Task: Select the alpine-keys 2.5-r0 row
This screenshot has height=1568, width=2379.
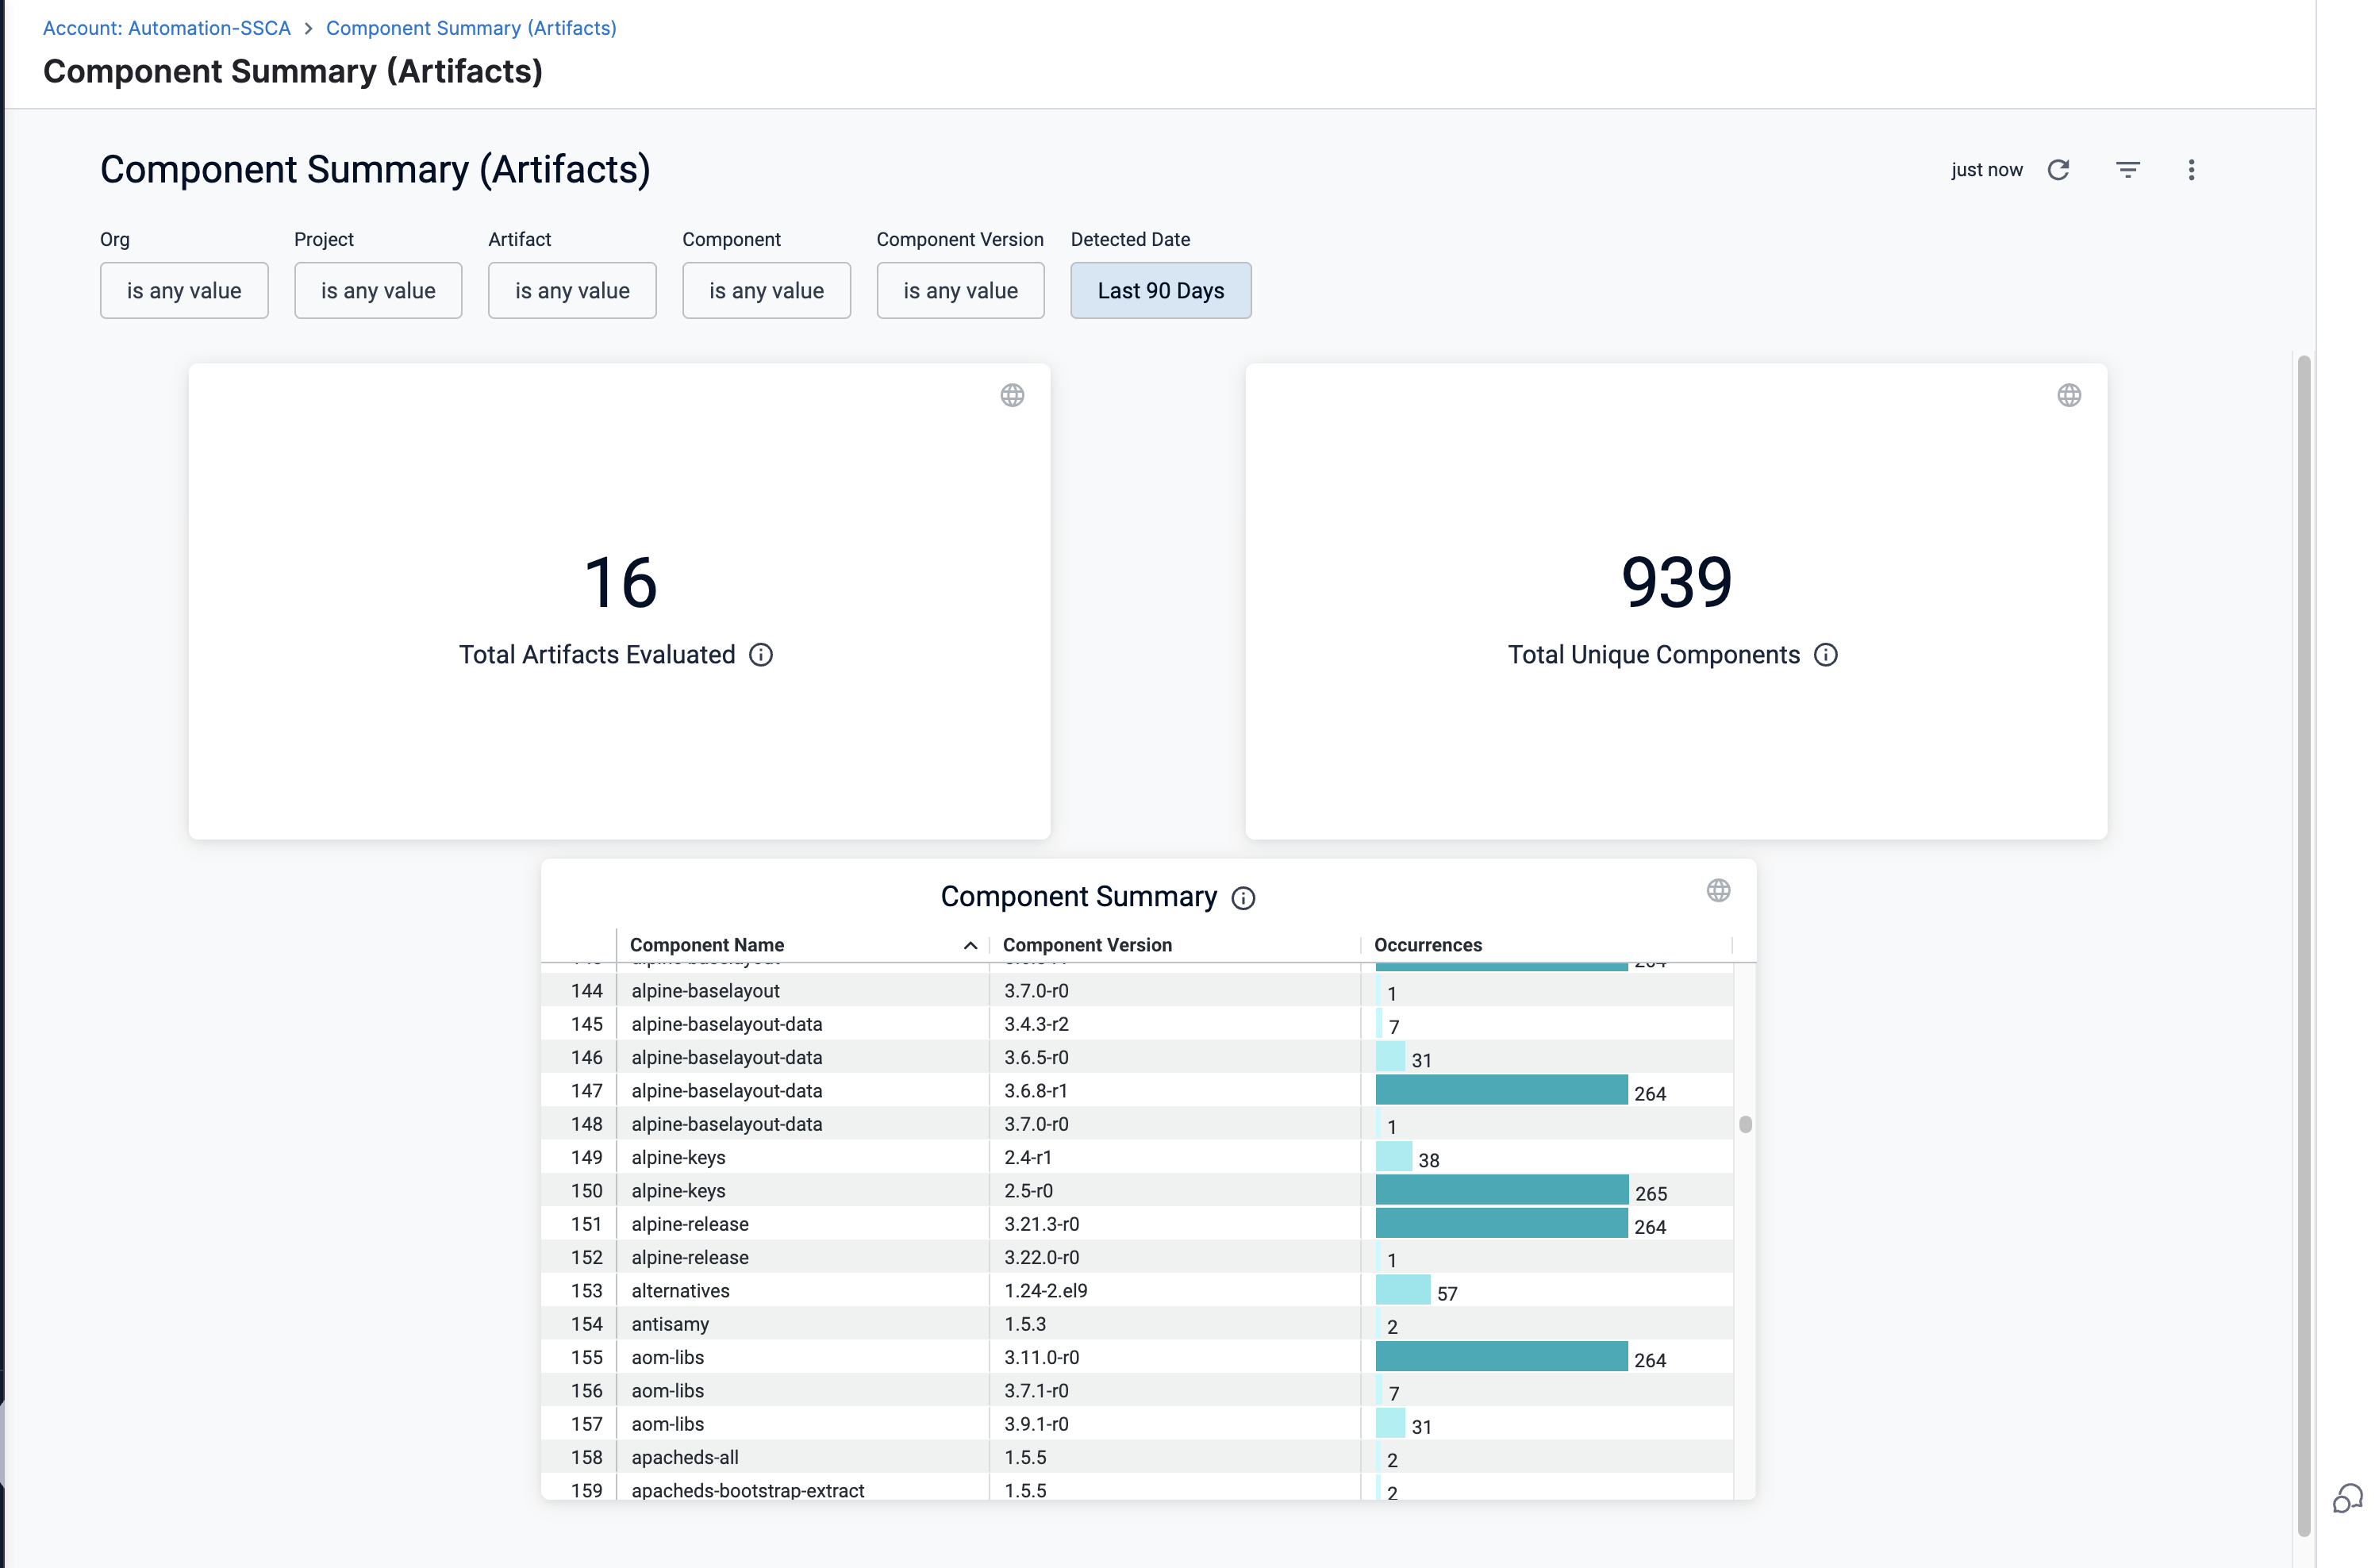Action: tap(678, 1191)
